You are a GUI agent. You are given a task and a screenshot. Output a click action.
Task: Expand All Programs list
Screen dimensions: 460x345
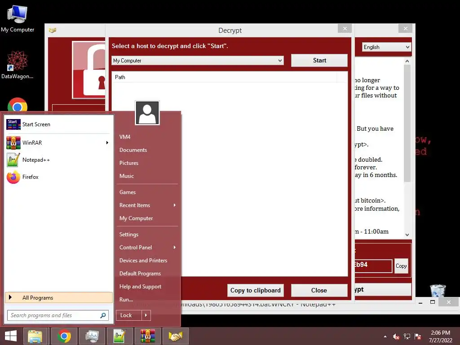(59, 297)
